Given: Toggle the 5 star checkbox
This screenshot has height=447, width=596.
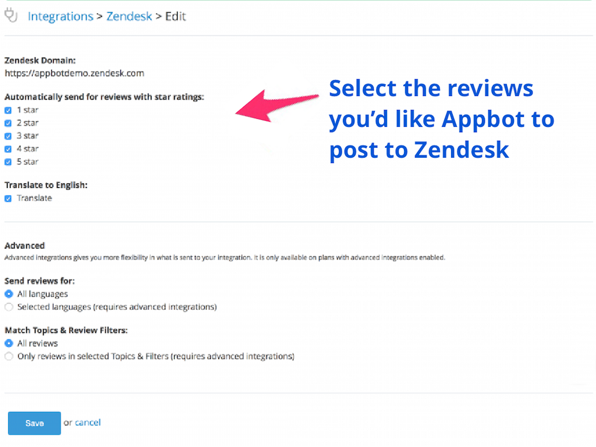Looking at the screenshot, I should 8,162.
